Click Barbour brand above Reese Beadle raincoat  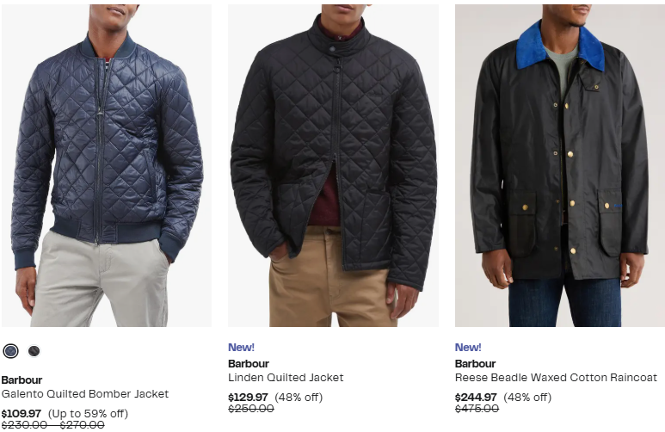(476, 364)
